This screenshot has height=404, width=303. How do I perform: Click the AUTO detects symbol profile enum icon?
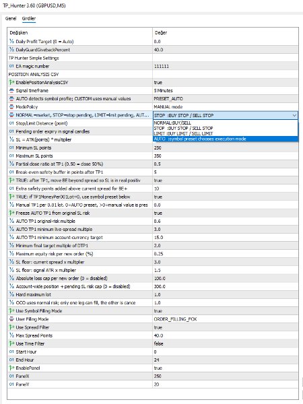(x=11, y=99)
